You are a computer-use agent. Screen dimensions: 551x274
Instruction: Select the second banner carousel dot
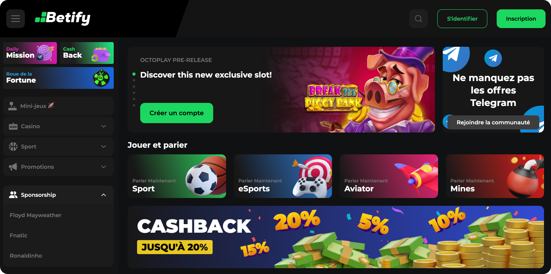tap(134, 80)
